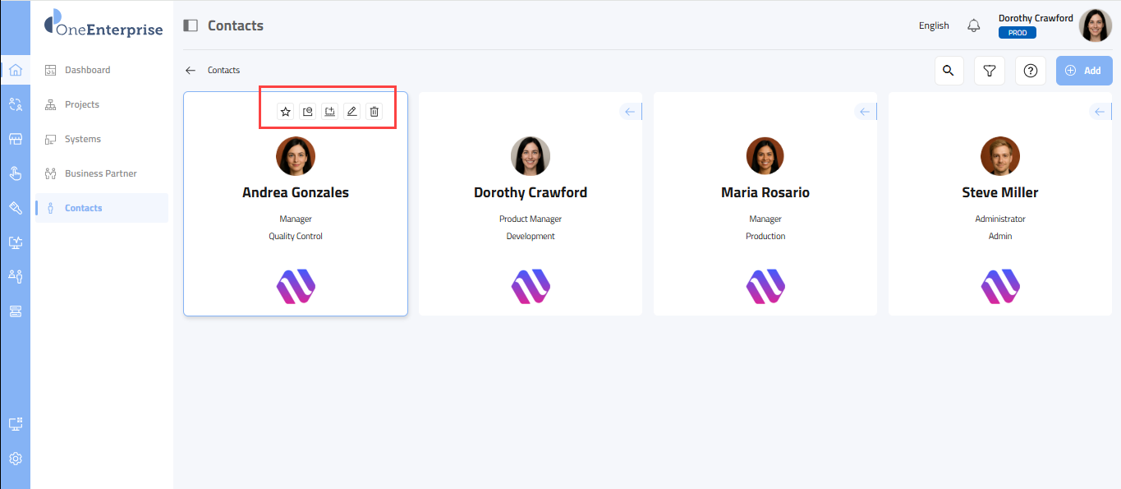Viewport: 1121px width, 489px height.
Task: Open the search magnifier in the toolbar
Action: (x=949, y=71)
